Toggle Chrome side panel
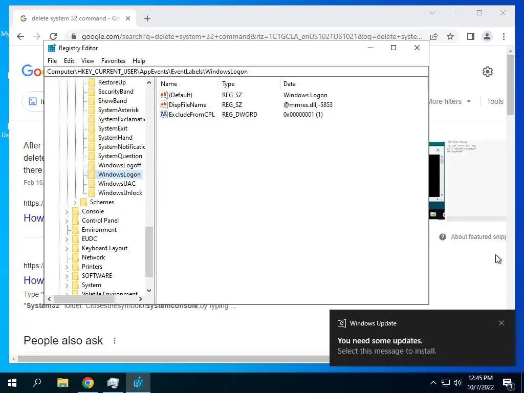 coord(471,36)
